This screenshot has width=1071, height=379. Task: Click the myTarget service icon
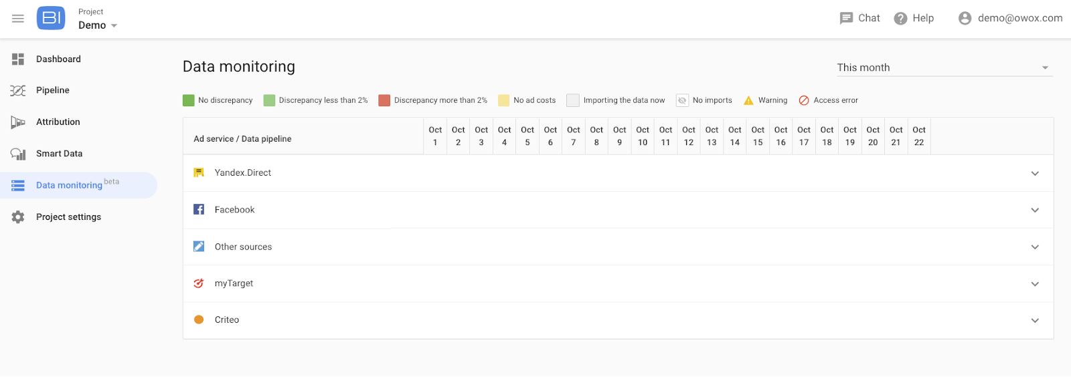(199, 283)
